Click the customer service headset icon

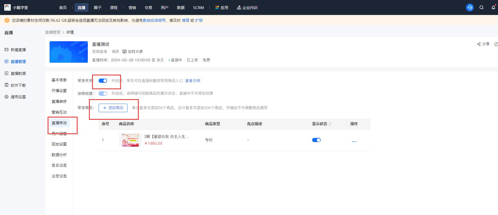point(470,8)
